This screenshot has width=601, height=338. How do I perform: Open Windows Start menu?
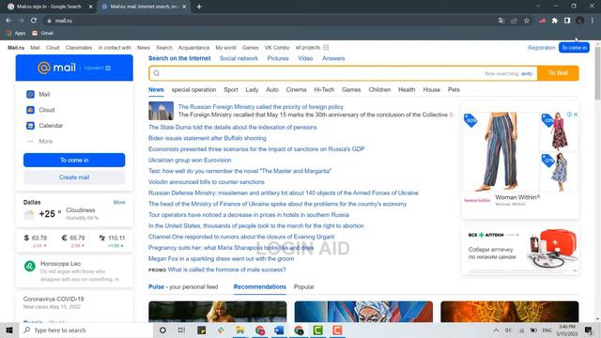(9, 330)
